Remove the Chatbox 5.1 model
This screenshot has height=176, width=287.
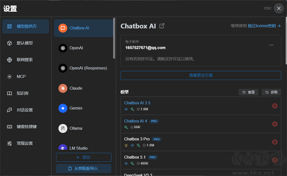click(275, 160)
